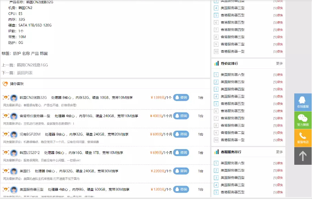Click the heart icon beside 猜你喜欢
Image resolution: width=312 pixels, height=201 pixels.
point(5,84)
